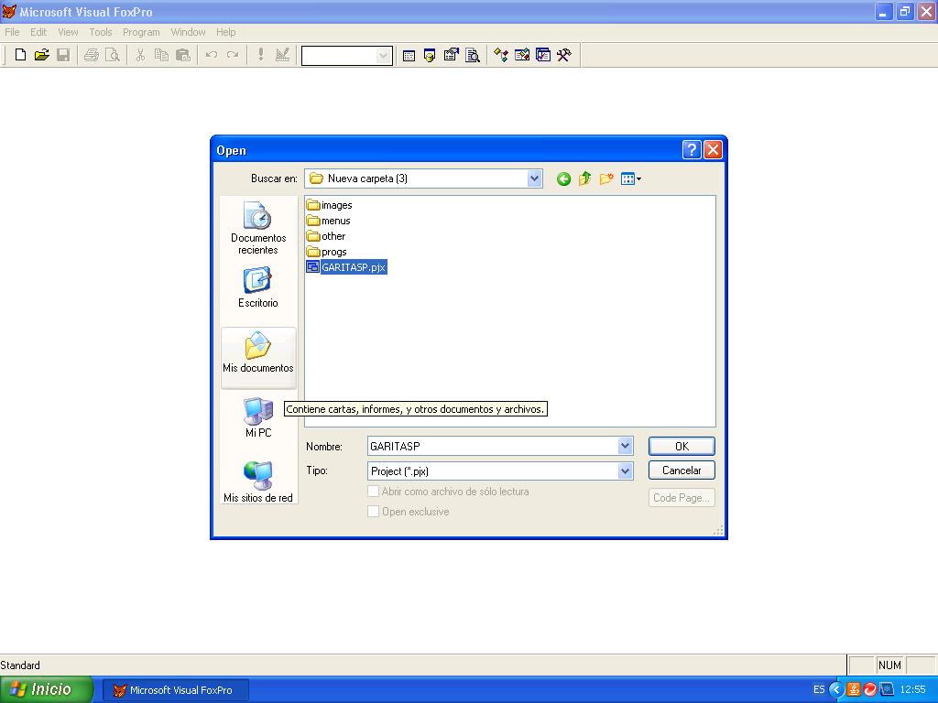Close the Open dialog
Screen dimensions: 938x703
click(713, 149)
